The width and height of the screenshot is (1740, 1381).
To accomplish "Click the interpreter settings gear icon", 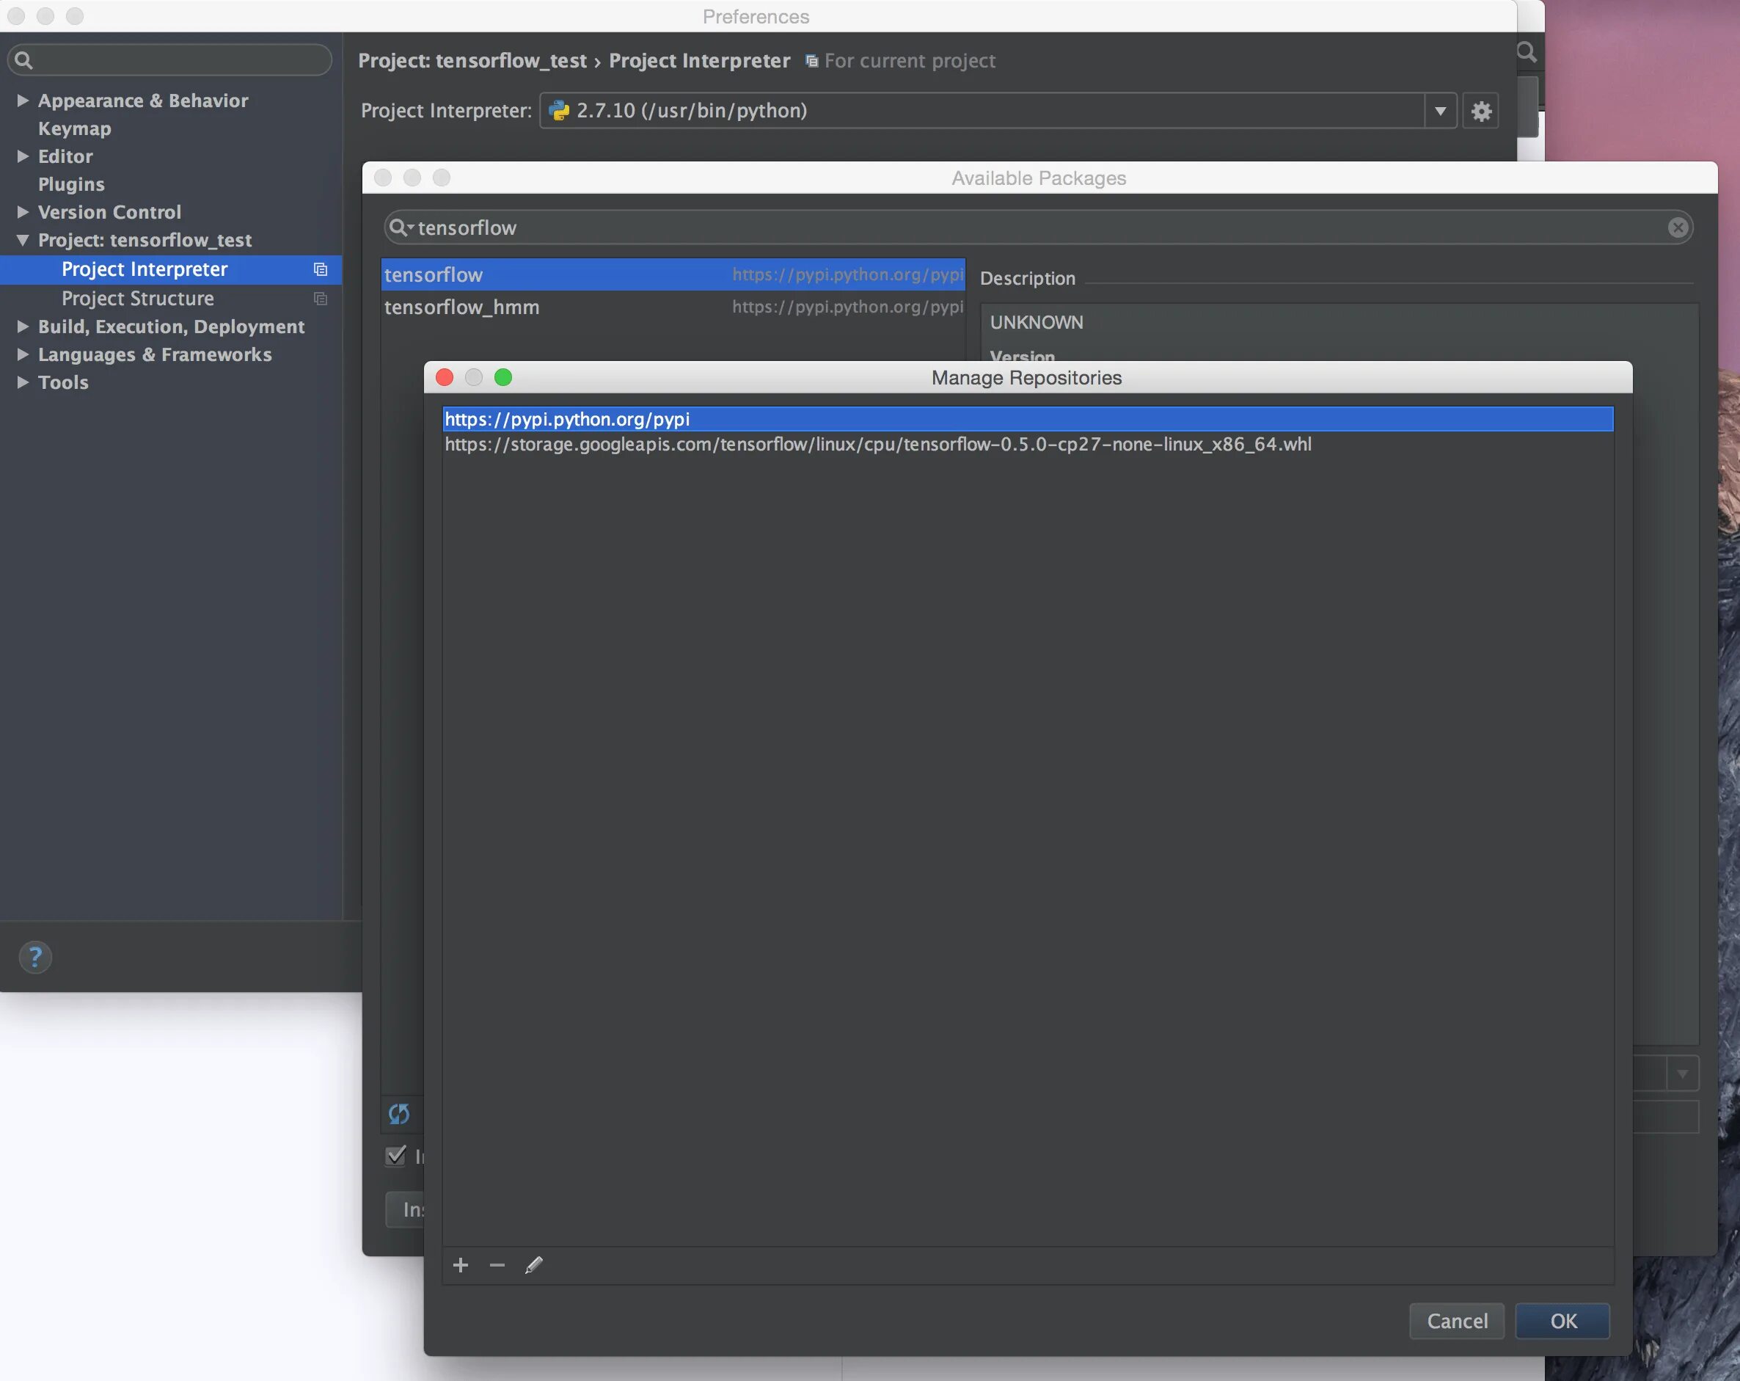I will [x=1481, y=112].
